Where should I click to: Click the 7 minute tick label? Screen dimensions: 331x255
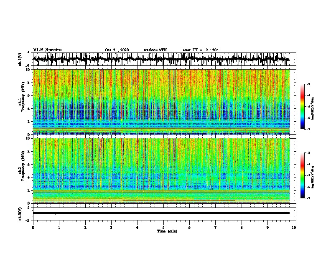pos(216,227)
